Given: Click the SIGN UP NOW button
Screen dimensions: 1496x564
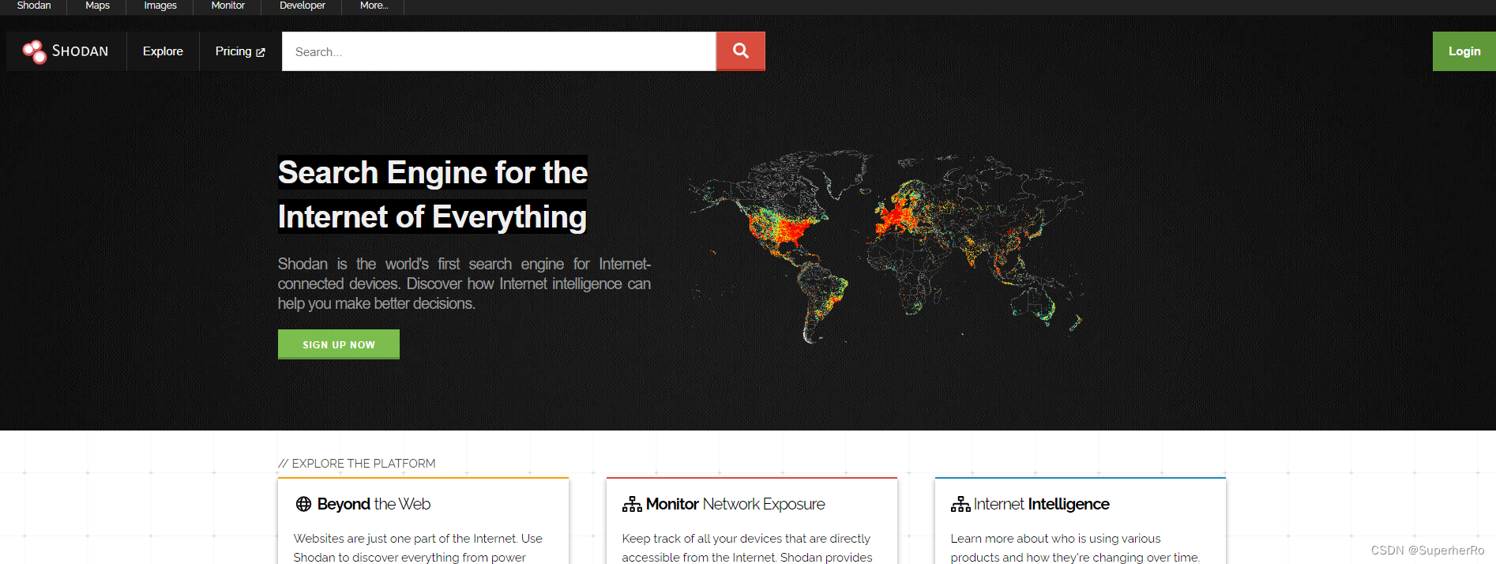Looking at the screenshot, I should [x=339, y=344].
